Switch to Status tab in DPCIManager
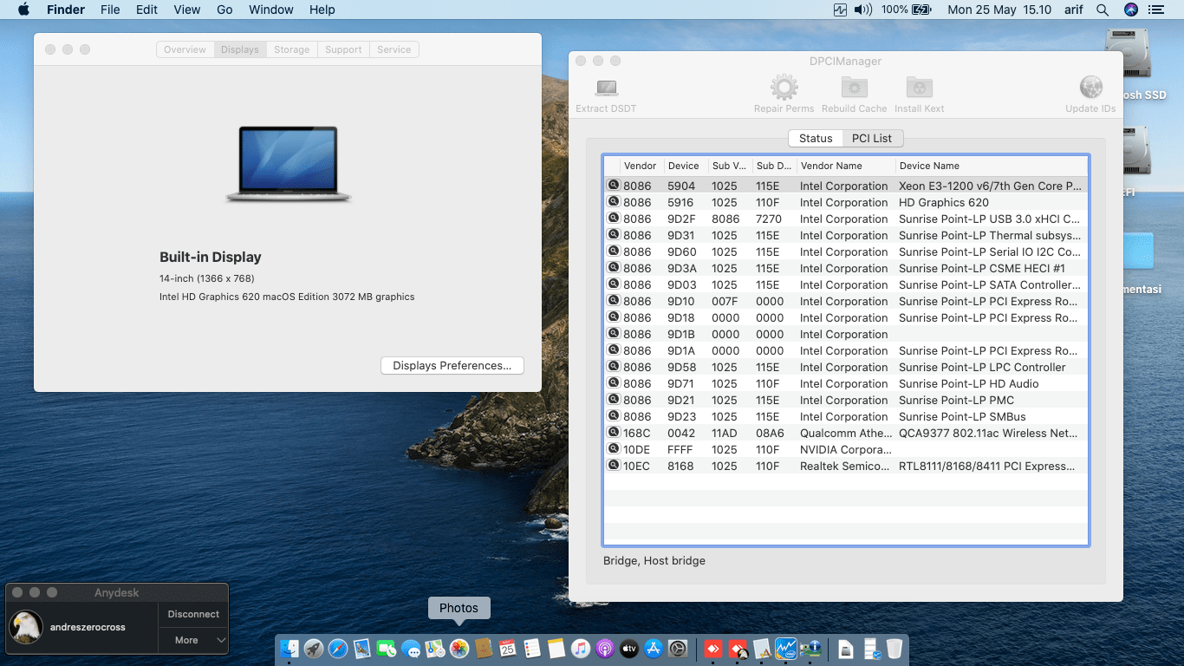Viewport: 1184px width, 666px height. (816, 138)
